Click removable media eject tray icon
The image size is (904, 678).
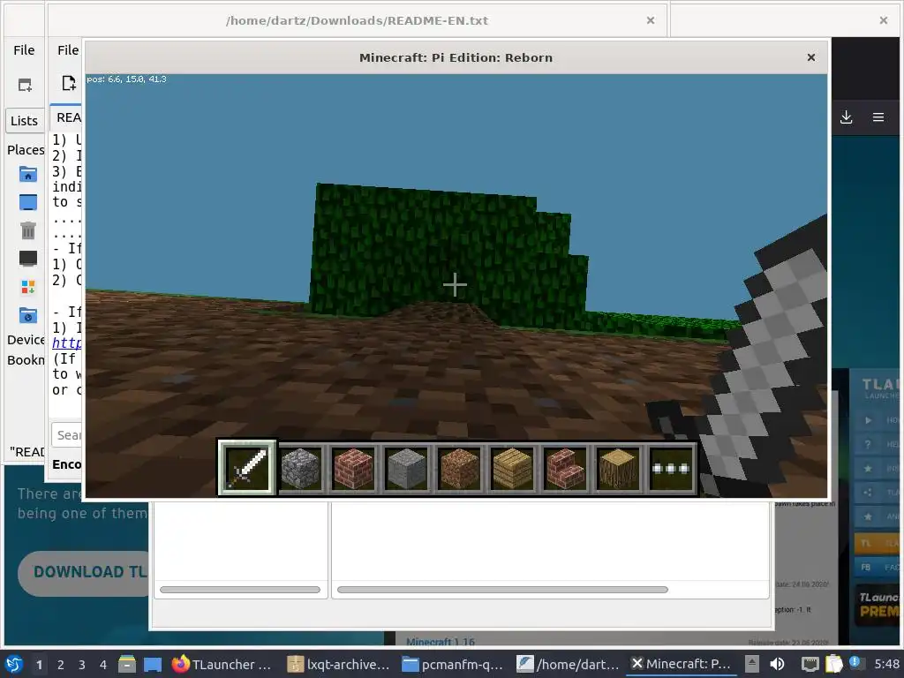tap(752, 664)
